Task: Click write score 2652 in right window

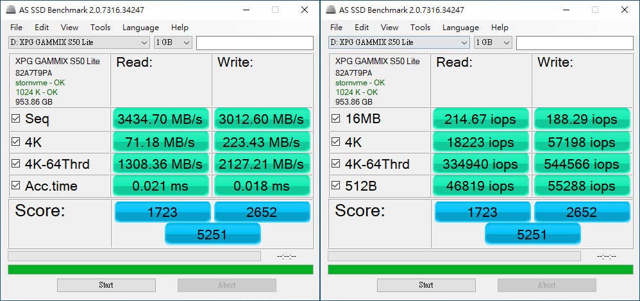Action: 582,212
